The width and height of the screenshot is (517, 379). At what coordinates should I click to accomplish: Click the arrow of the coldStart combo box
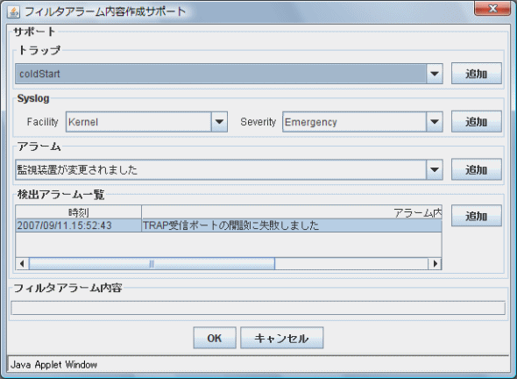coord(435,74)
